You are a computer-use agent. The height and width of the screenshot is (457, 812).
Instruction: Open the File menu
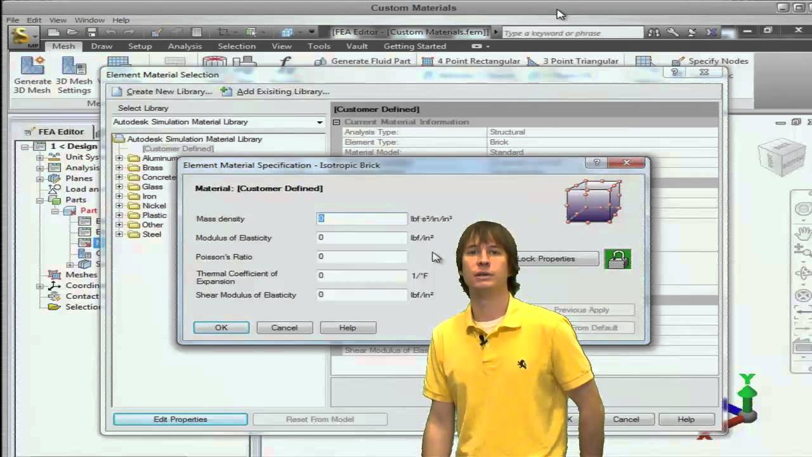pos(13,20)
